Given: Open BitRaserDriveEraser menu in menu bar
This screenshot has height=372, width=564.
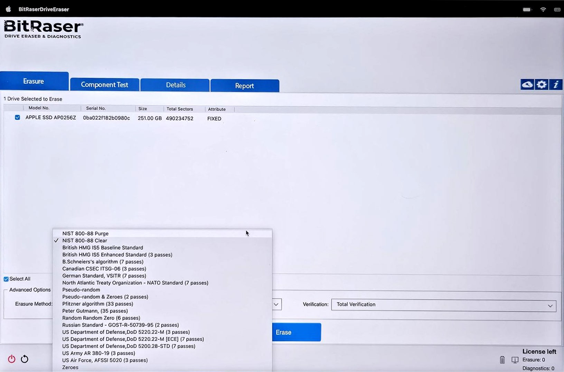Looking at the screenshot, I should (x=44, y=9).
